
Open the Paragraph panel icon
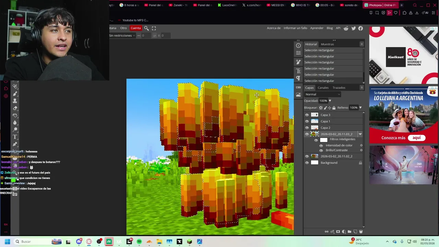[x=298, y=78]
